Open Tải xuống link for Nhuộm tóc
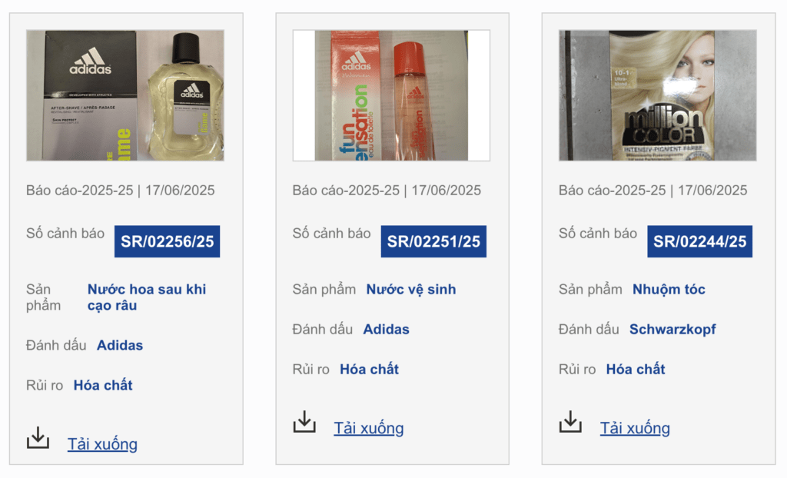The width and height of the screenshot is (787, 478). coord(635,428)
